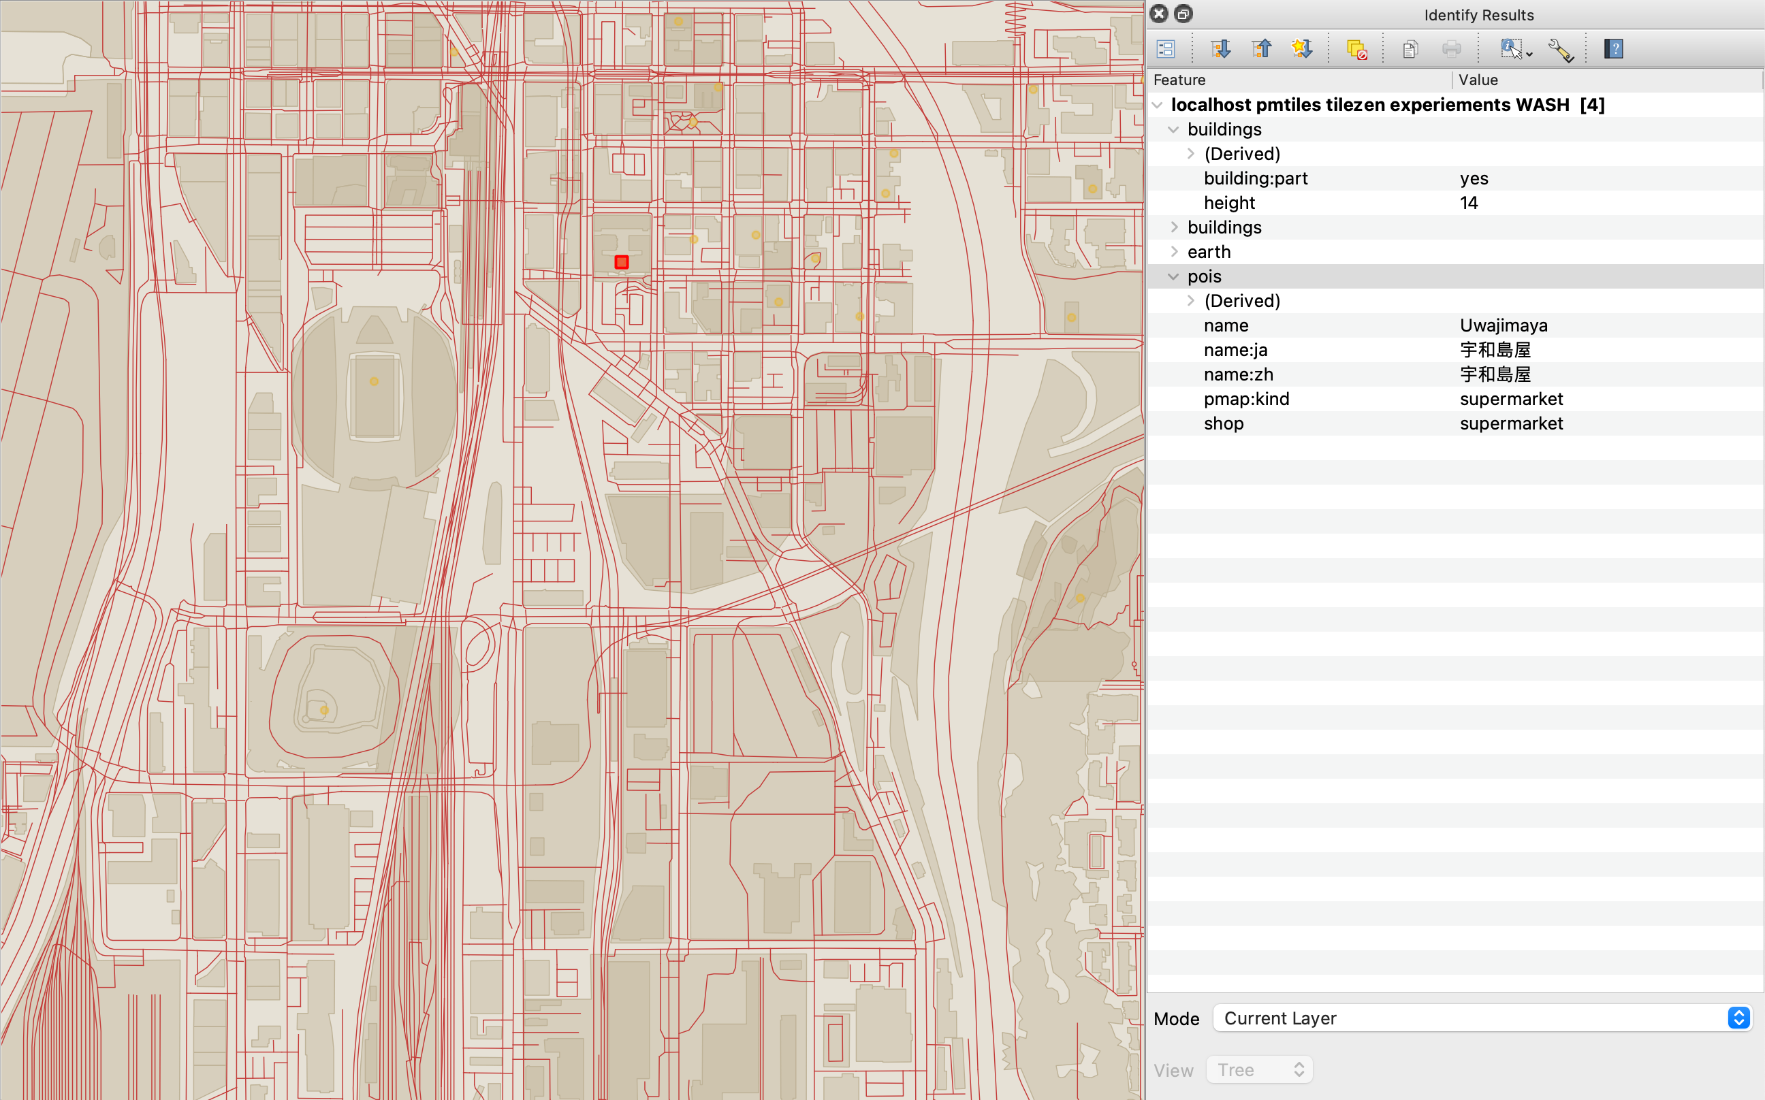Viewport: 1765px width, 1100px height.
Task: Expand the second buildings group
Action: click(1175, 227)
